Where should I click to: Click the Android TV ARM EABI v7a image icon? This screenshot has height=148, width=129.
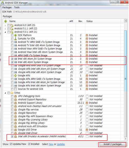coord(15,42)
